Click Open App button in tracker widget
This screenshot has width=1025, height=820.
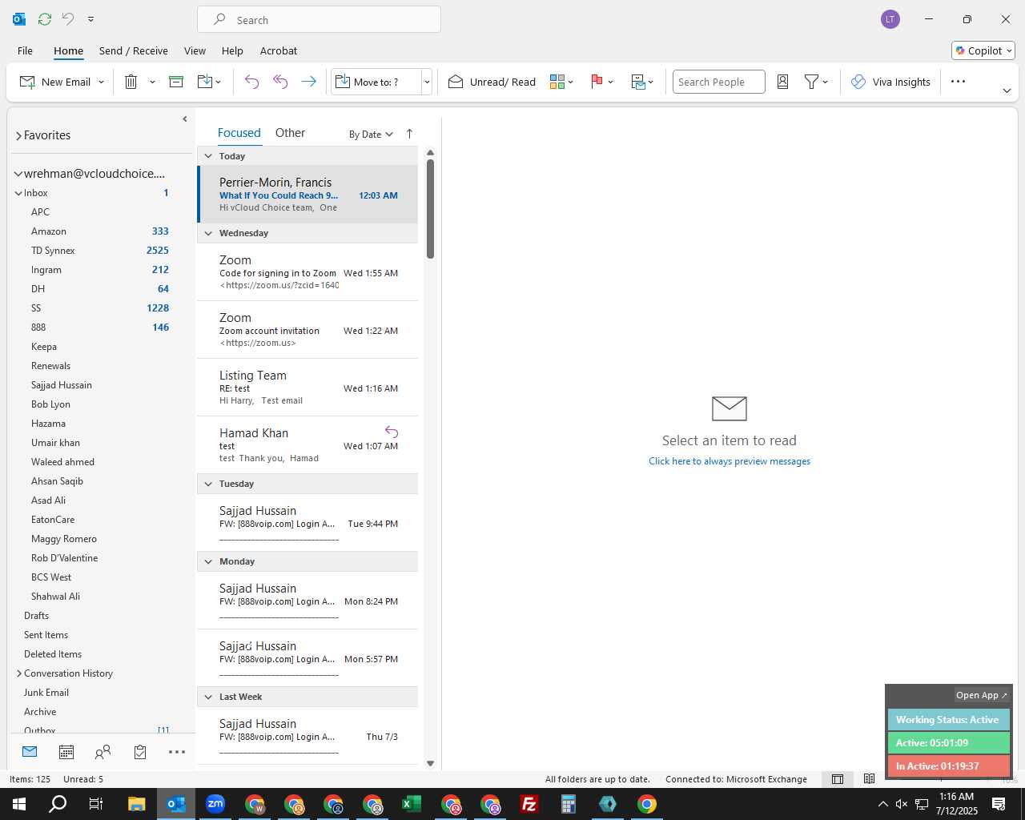(x=982, y=695)
